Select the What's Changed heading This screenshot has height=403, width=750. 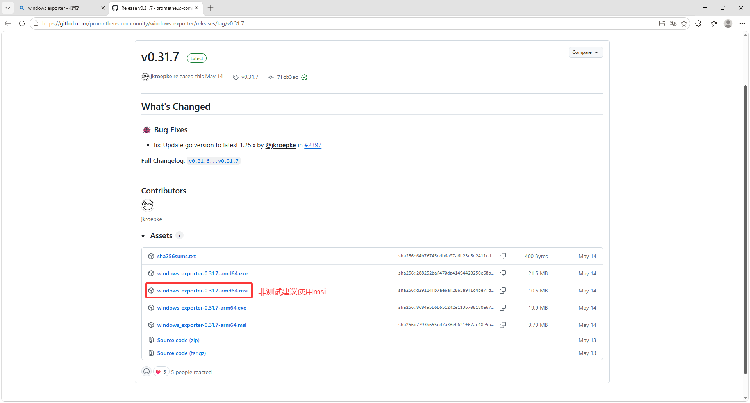tap(176, 107)
